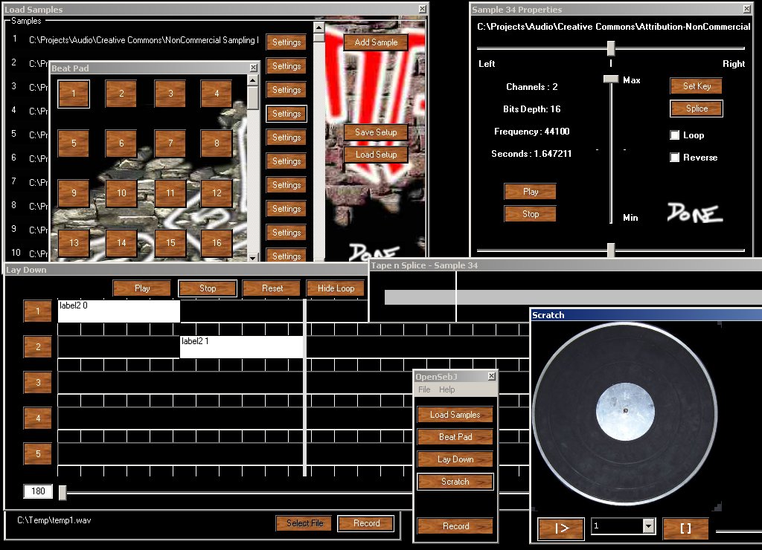Viewport: 762px width, 550px height.
Task: Adjust the Max/Min volume slider handle
Action: (x=611, y=80)
